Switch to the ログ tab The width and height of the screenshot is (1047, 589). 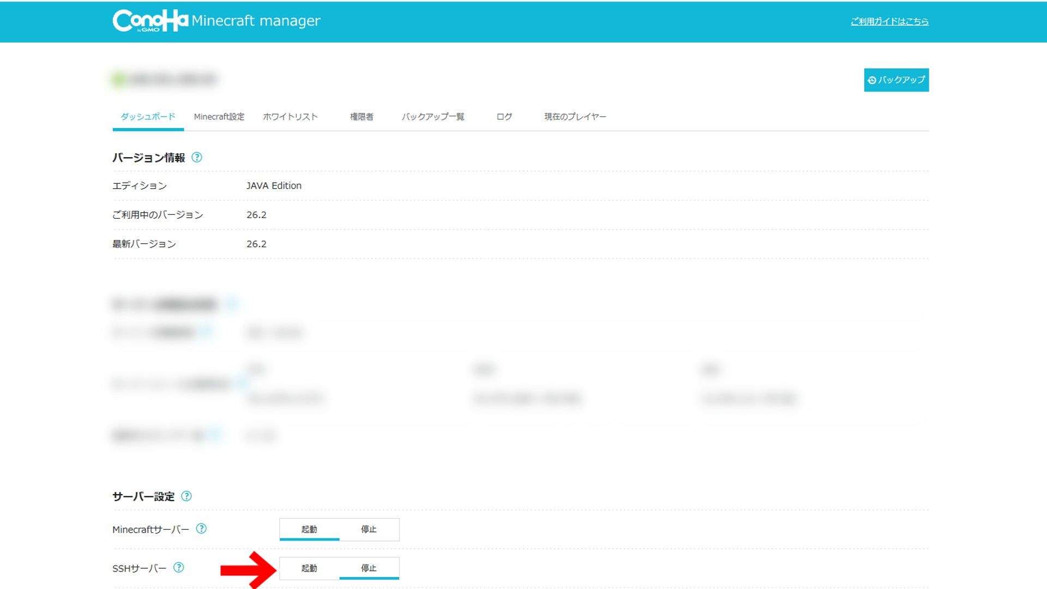(x=504, y=117)
